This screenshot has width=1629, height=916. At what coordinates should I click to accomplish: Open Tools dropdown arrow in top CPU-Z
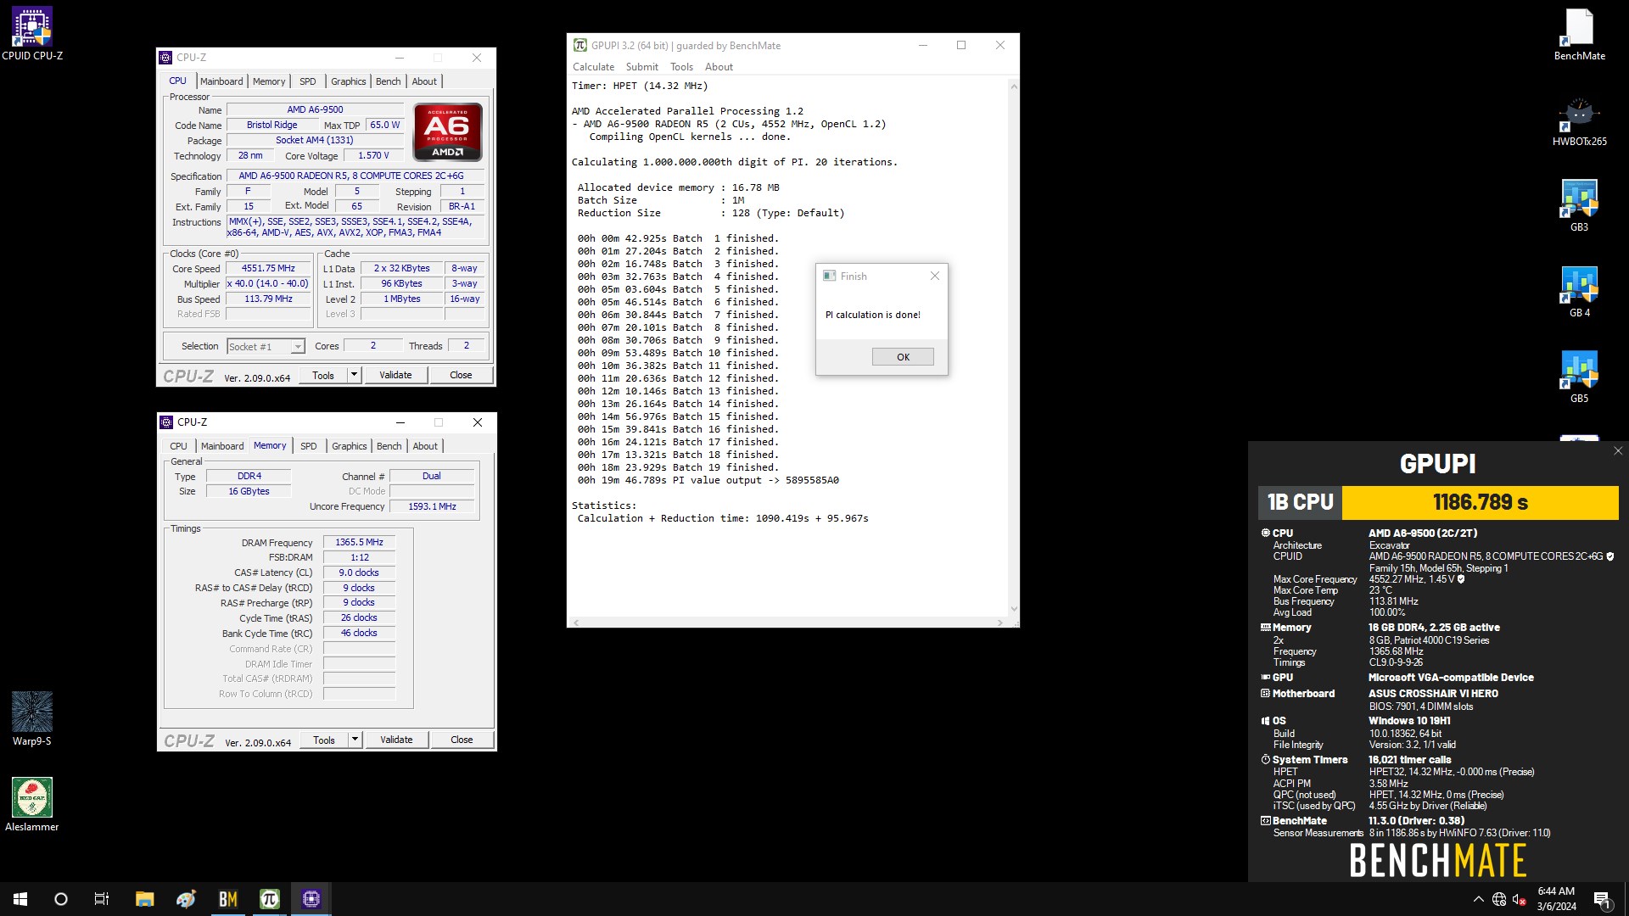coord(354,375)
